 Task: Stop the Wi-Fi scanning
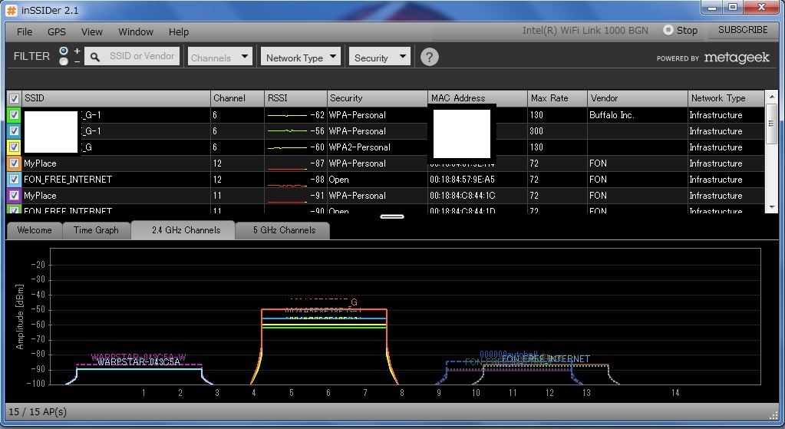point(680,31)
